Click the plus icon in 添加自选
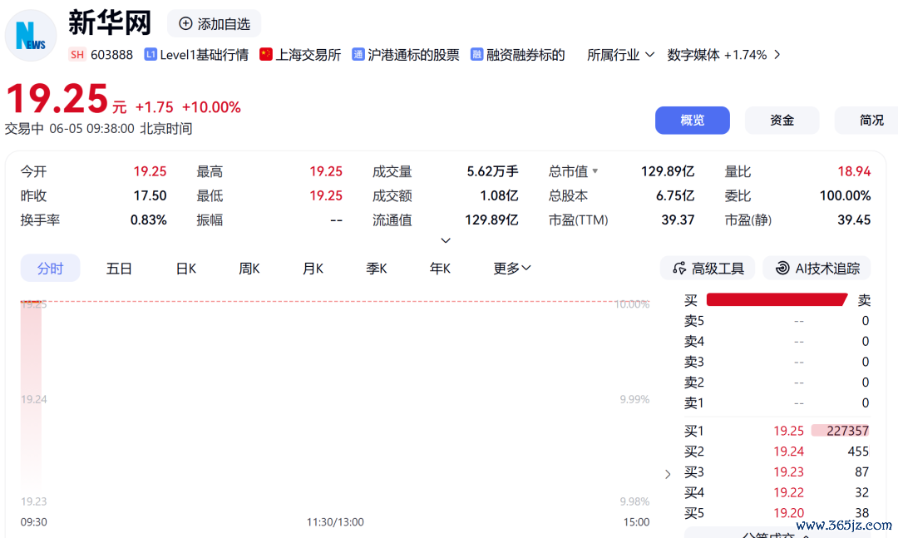 (x=185, y=23)
